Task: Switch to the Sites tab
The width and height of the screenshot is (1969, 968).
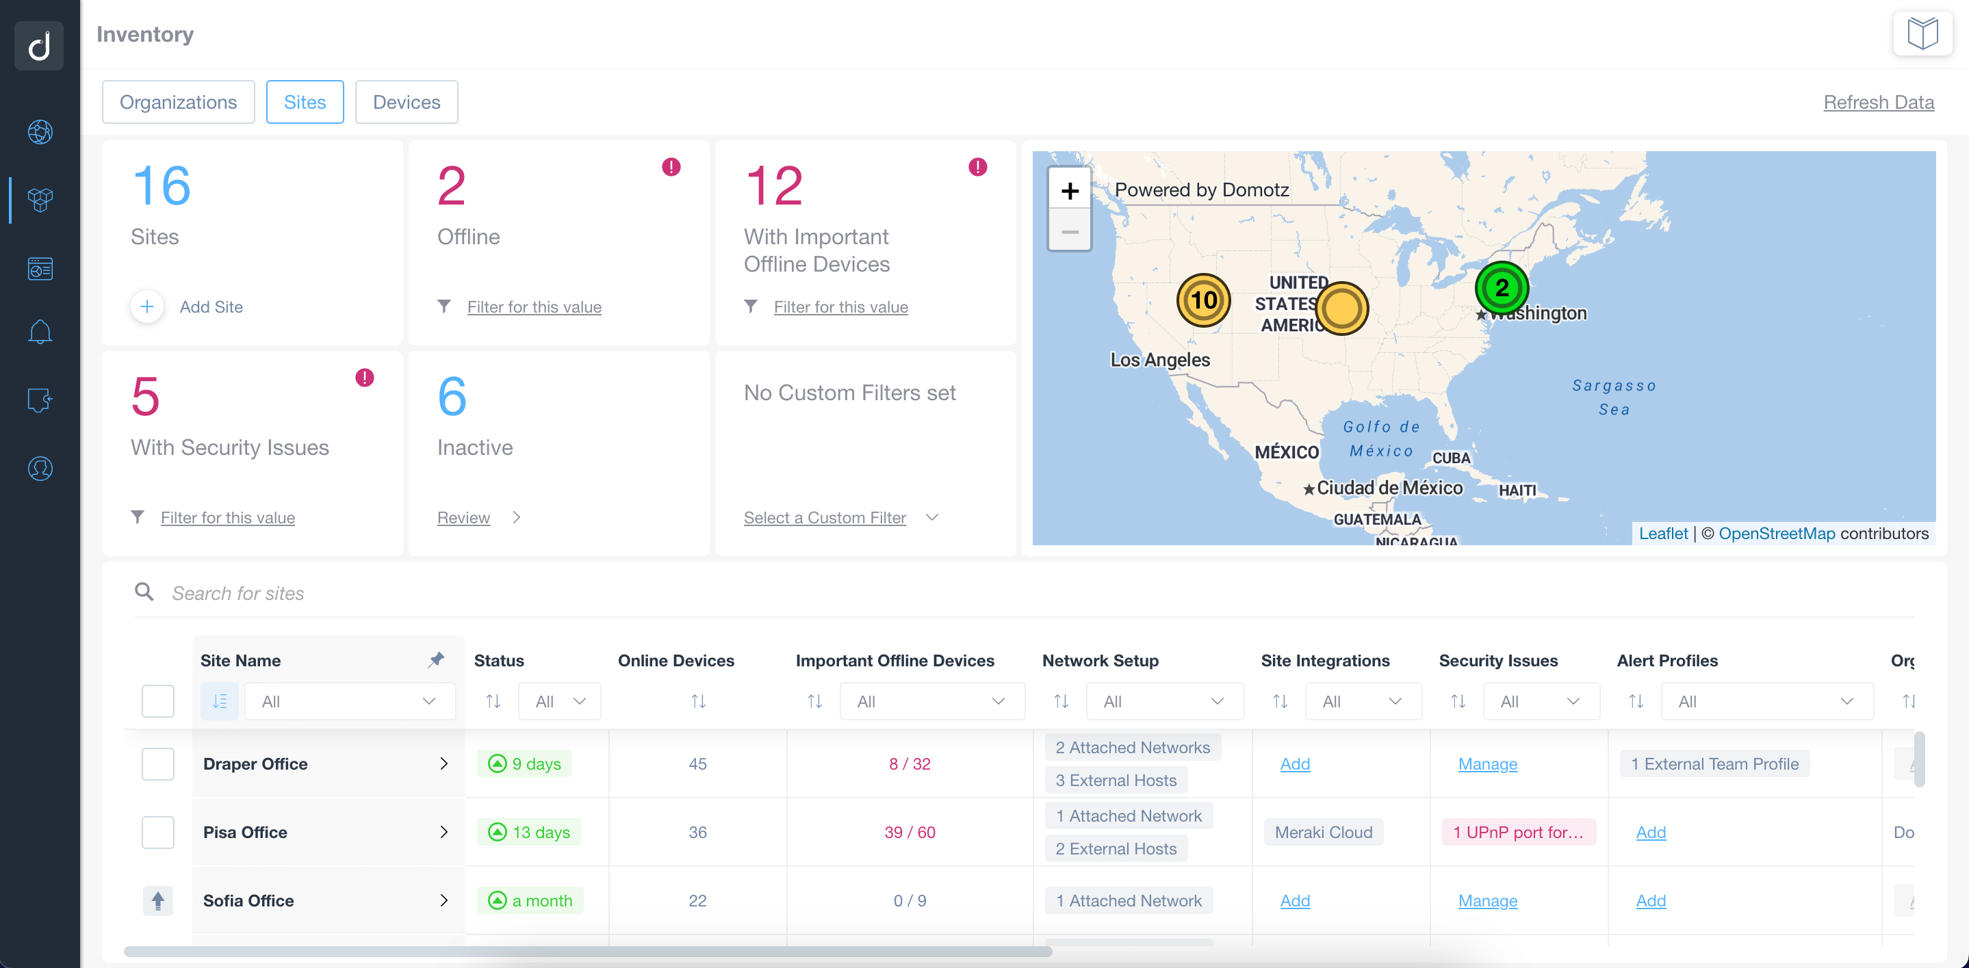Action: point(305,102)
